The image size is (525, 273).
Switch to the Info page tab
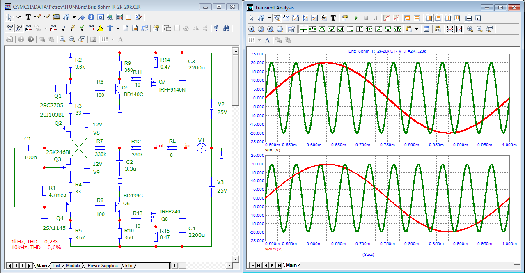pos(128,266)
